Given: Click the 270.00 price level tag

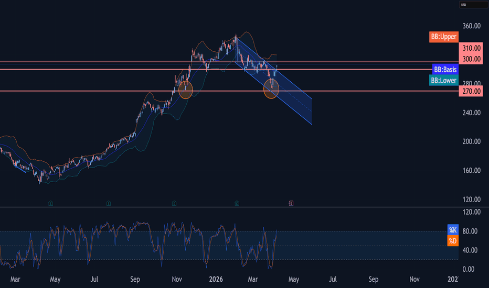Looking at the screenshot, I should pyautogui.click(x=471, y=91).
